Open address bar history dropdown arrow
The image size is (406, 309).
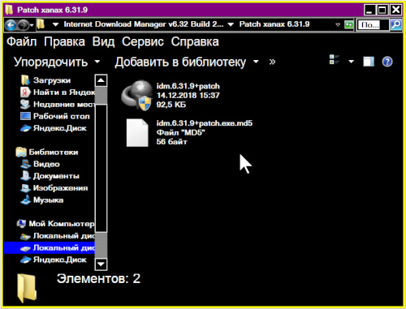(338, 24)
